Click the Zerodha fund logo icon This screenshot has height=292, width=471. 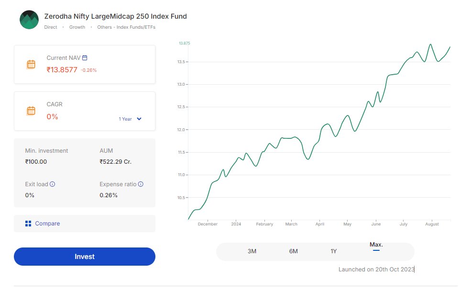point(29,20)
